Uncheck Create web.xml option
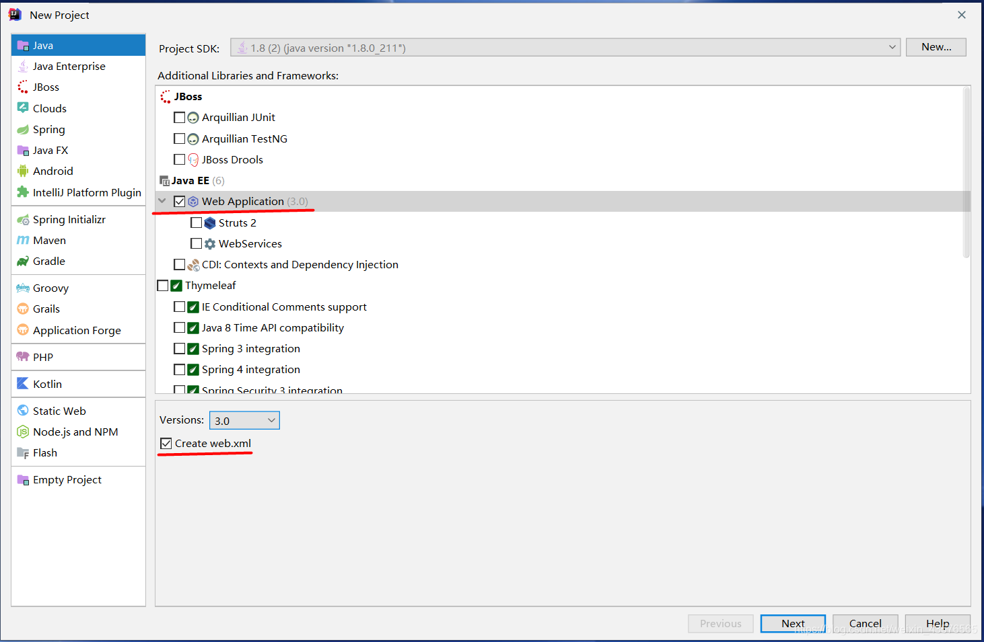Viewport: 984px width, 642px height. (x=166, y=444)
